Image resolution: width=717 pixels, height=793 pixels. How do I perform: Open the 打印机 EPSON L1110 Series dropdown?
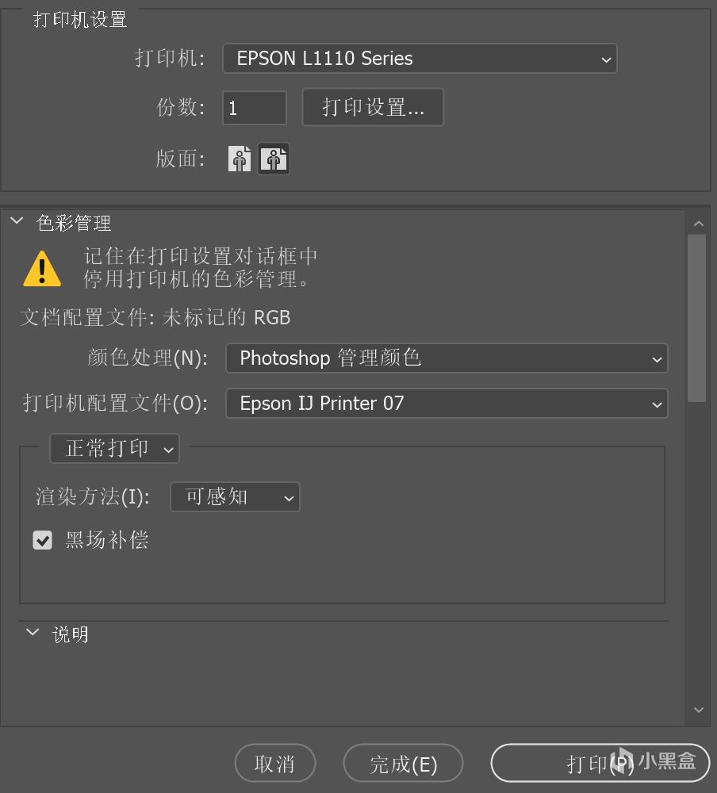420,59
